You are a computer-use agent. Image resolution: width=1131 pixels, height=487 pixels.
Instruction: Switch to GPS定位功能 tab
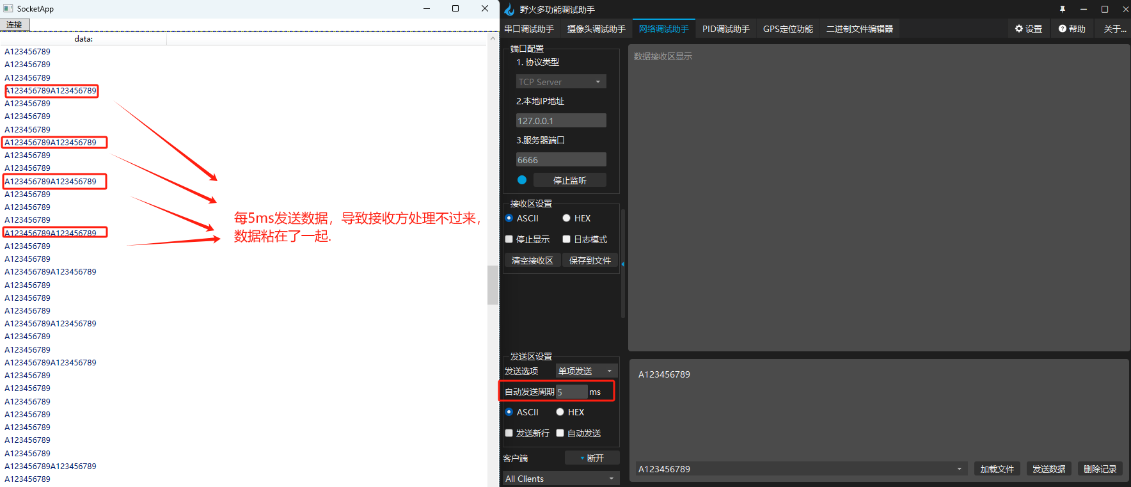tap(788, 29)
